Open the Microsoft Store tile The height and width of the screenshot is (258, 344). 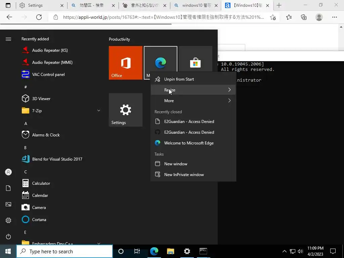[x=195, y=63]
